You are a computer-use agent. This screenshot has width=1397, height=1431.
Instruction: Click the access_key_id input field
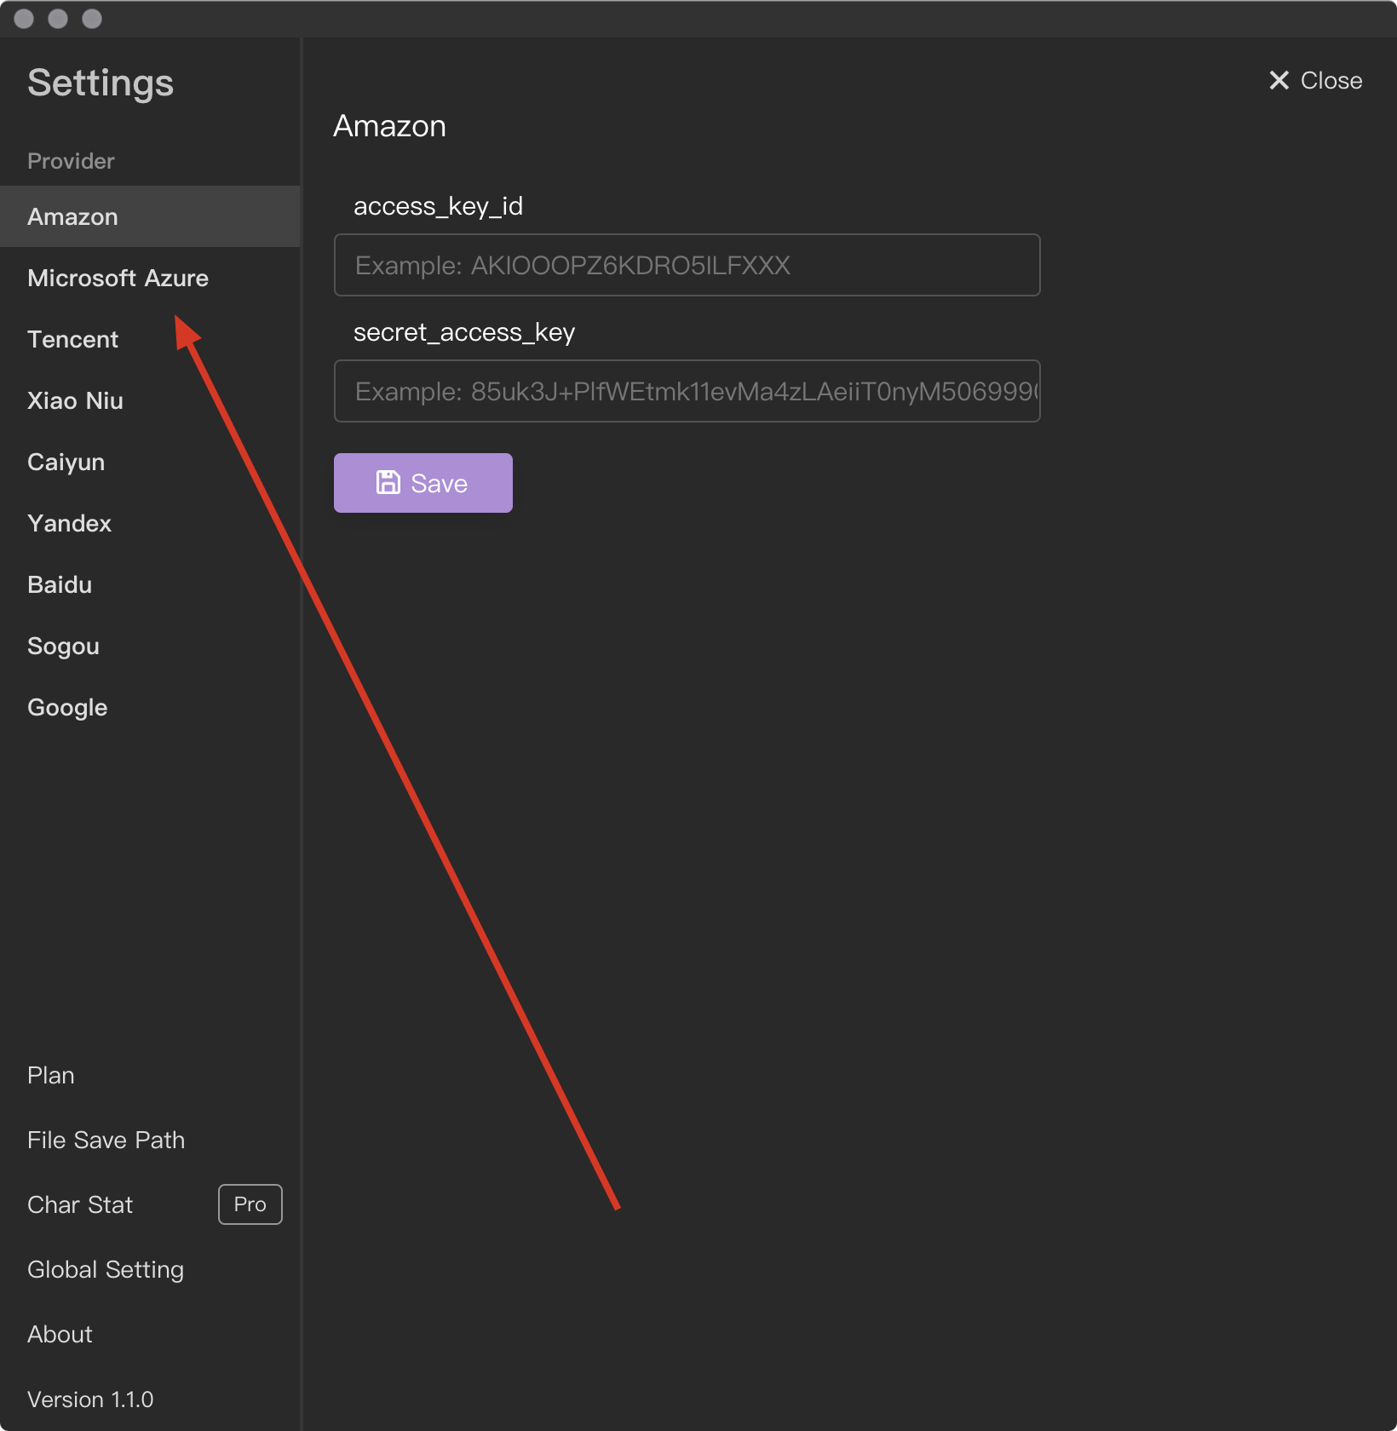(687, 265)
